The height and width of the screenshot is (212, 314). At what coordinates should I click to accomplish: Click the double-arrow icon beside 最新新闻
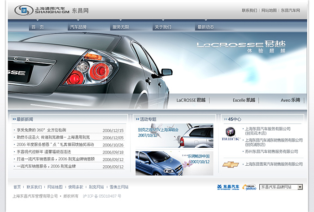tap(14, 119)
